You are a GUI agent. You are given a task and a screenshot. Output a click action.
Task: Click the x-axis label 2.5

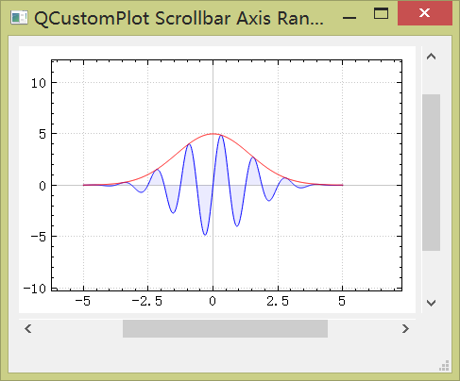click(278, 301)
